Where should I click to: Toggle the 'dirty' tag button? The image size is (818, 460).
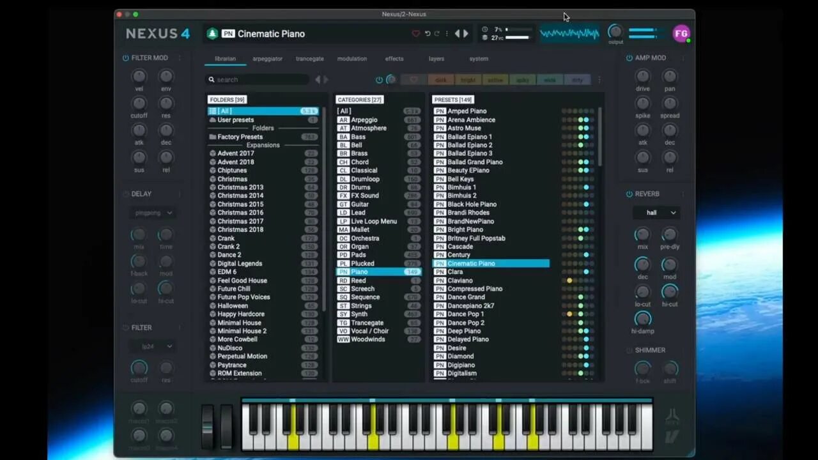[577, 80]
